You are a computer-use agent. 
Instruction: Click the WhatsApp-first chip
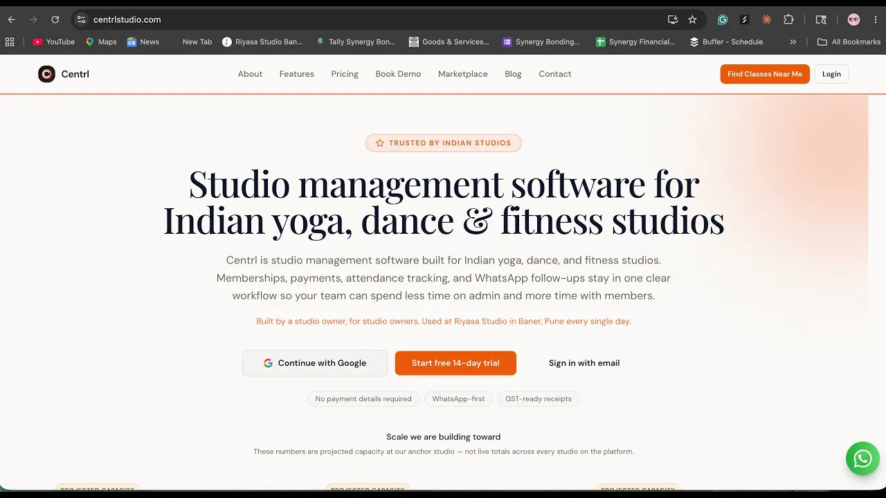click(458, 399)
